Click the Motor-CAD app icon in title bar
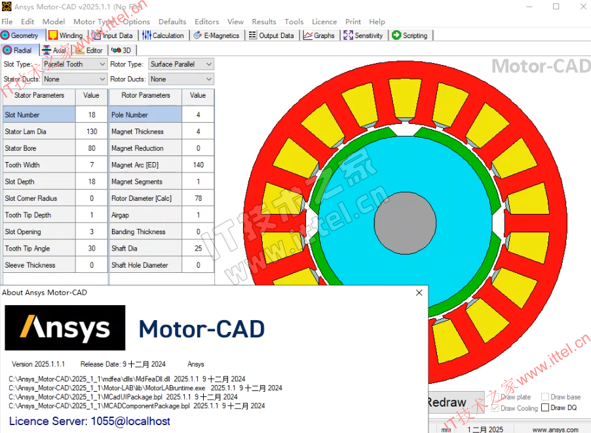This screenshot has width=591, height=433. 7,7
